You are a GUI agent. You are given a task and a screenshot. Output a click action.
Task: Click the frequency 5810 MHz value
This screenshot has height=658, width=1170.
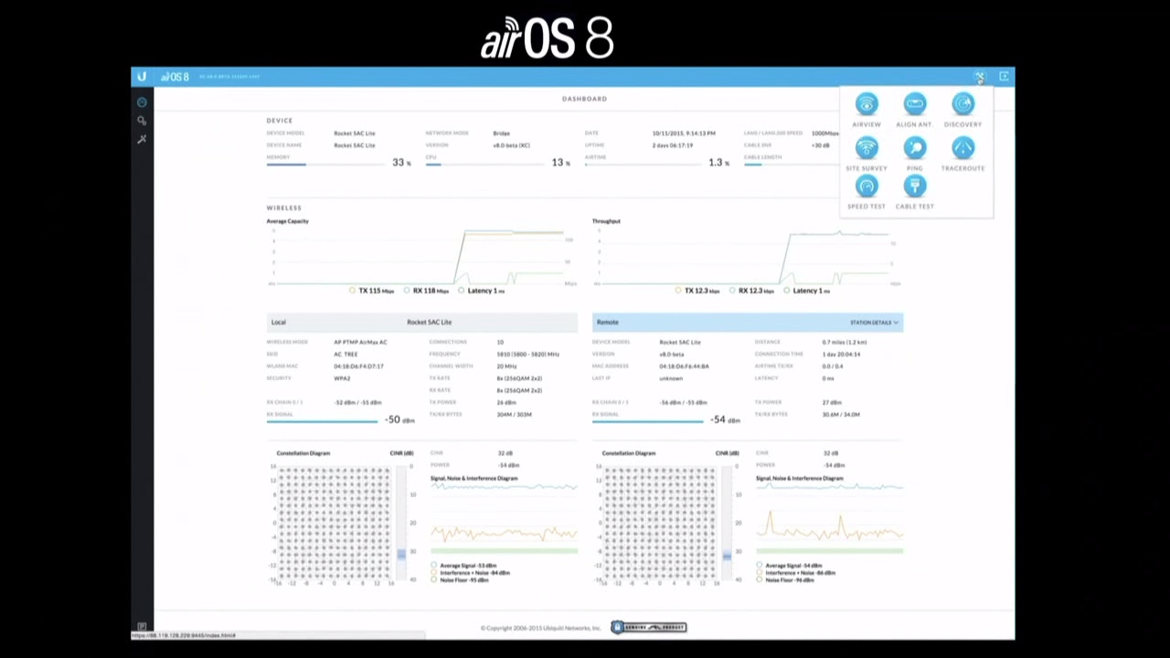click(x=527, y=354)
